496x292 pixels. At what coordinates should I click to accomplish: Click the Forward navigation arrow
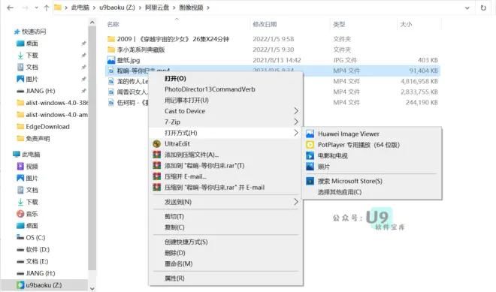[26, 8]
